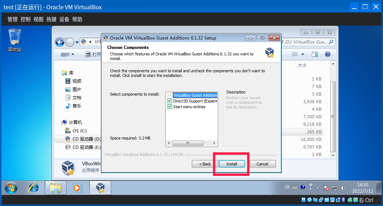Image resolution: width=383 pixels, height=206 pixels.
Task: Expand the view options dropdown arrow
Action: pyautogui.click(x=303, y=54)
